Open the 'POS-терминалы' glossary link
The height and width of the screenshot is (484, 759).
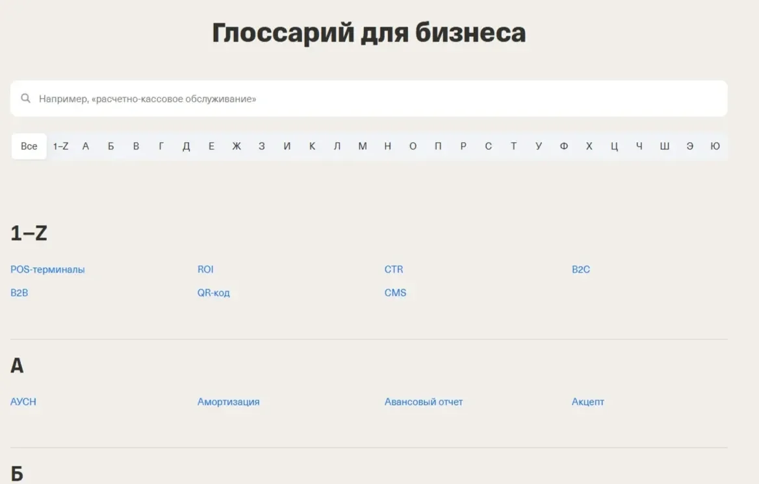(x=47, y=269)
